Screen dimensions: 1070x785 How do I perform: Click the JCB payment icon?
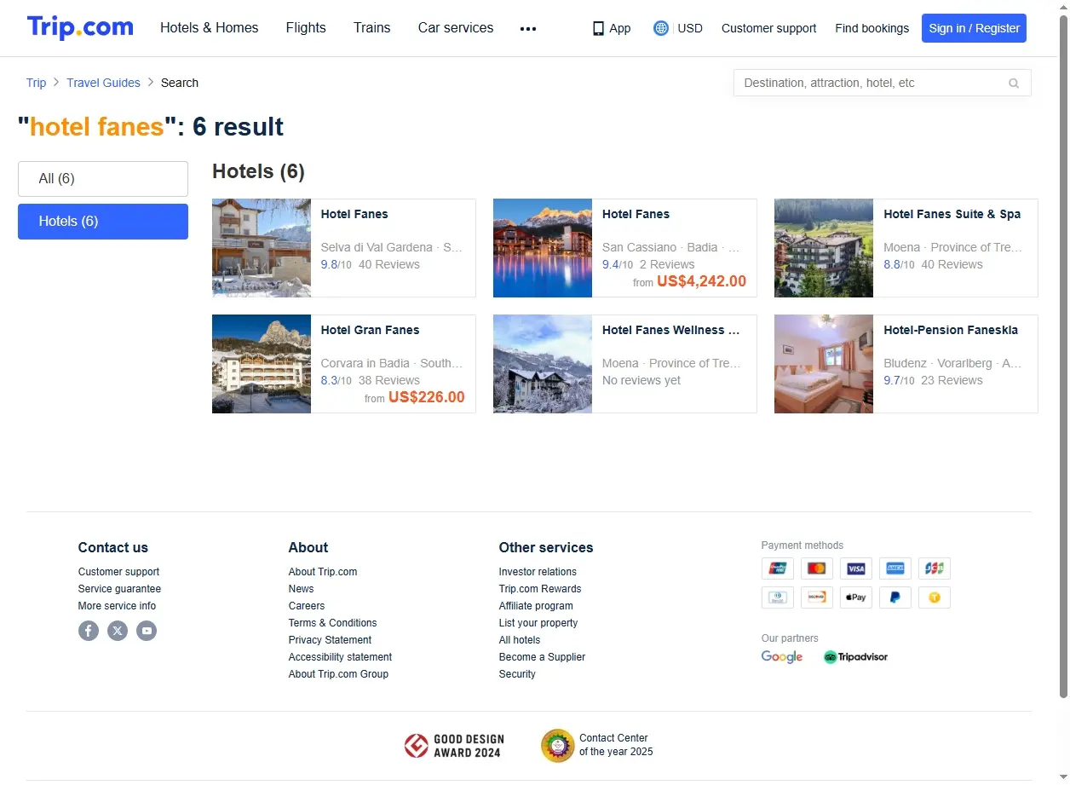[935, 569]
